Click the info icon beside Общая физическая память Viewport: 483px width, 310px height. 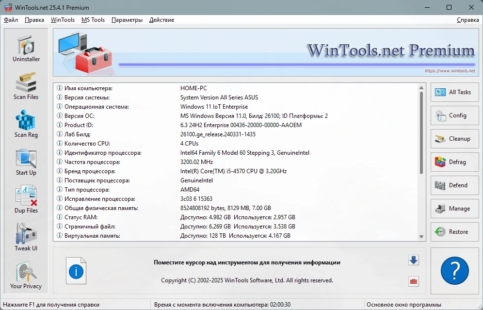pos(60,208)
